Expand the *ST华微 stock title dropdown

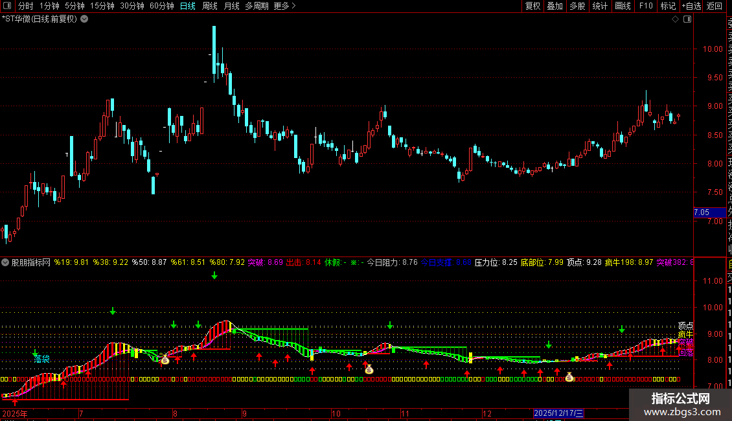pyautogui.click(x=84, y=19)
